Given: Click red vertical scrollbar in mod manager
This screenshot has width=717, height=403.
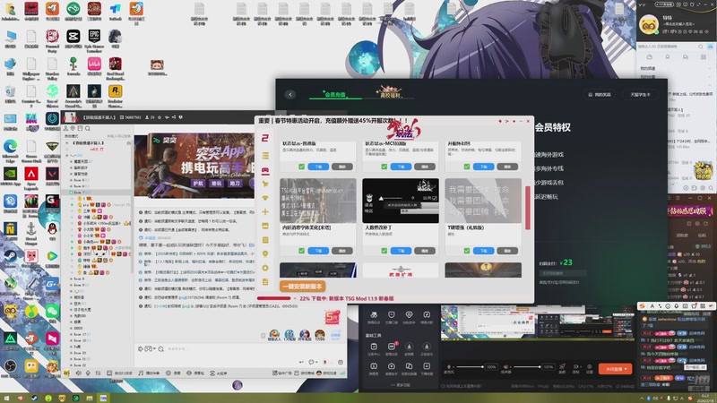Looking at the screenshot, I should click(x=528, y=208).
